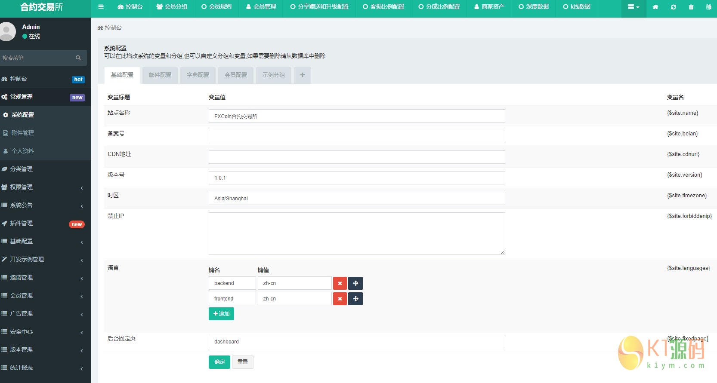Click the move handle on the backend row

tap(355, 283)
